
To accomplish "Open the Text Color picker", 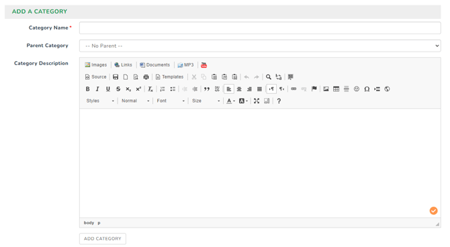I will click(230, 101).
